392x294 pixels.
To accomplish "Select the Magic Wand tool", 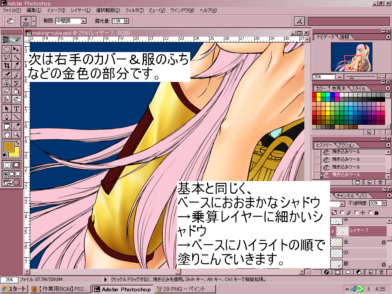I will point(16,57).
